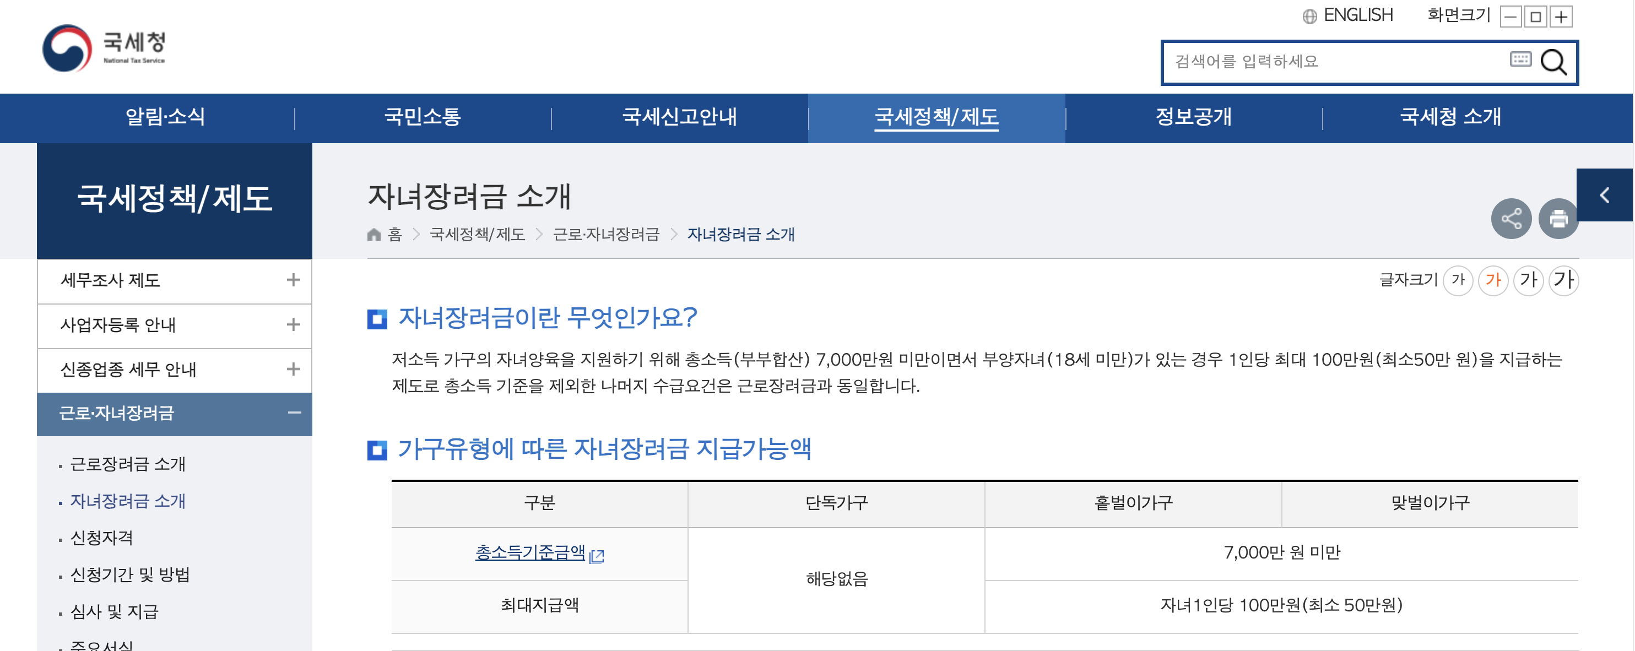Screen dimensions: 1635x651
Task: Open the 총소득기준금액 link in table
Action: click(530, 552)
